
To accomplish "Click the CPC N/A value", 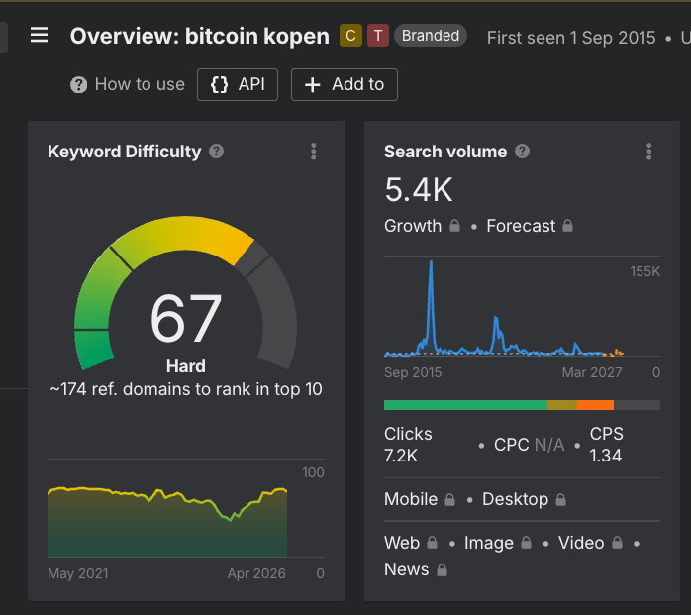I will pos(530,445).
